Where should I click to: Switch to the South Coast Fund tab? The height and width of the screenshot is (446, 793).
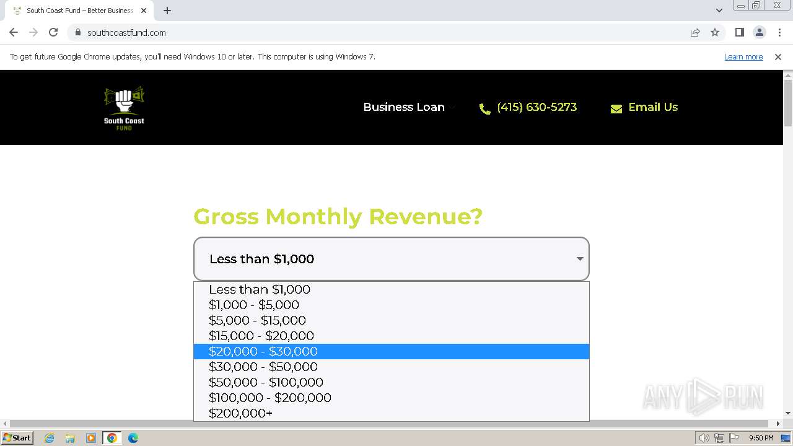click(x=79, y=11)
